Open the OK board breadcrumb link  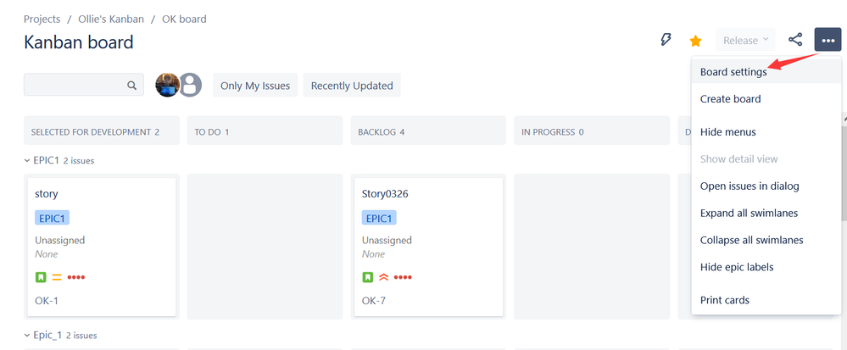tap(184, 19)
